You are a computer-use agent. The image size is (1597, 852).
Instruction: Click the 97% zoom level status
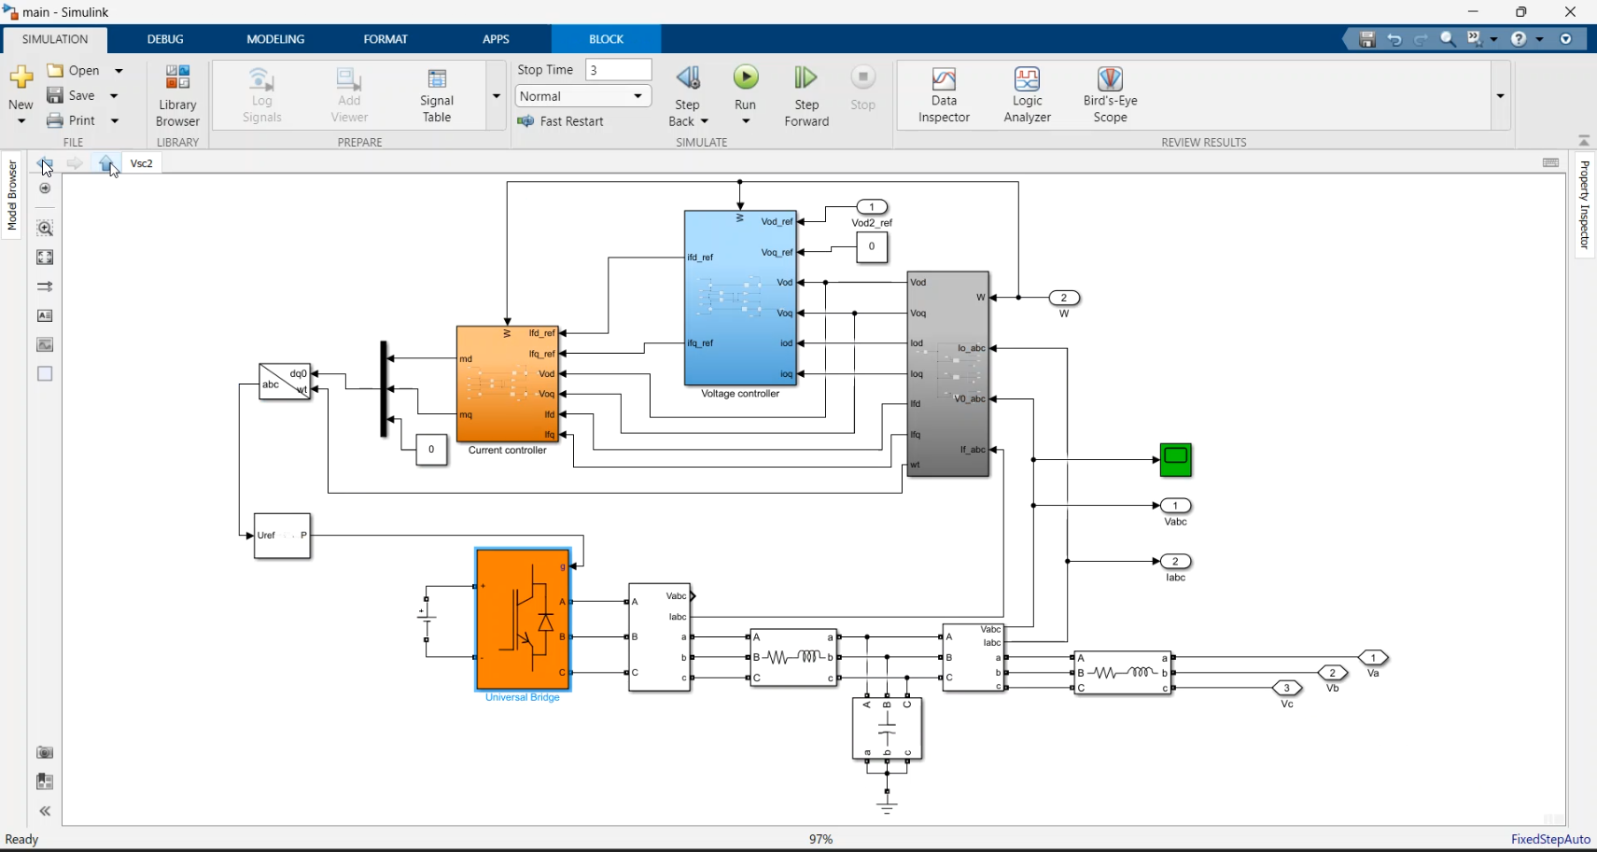click(x=820, y=840)
